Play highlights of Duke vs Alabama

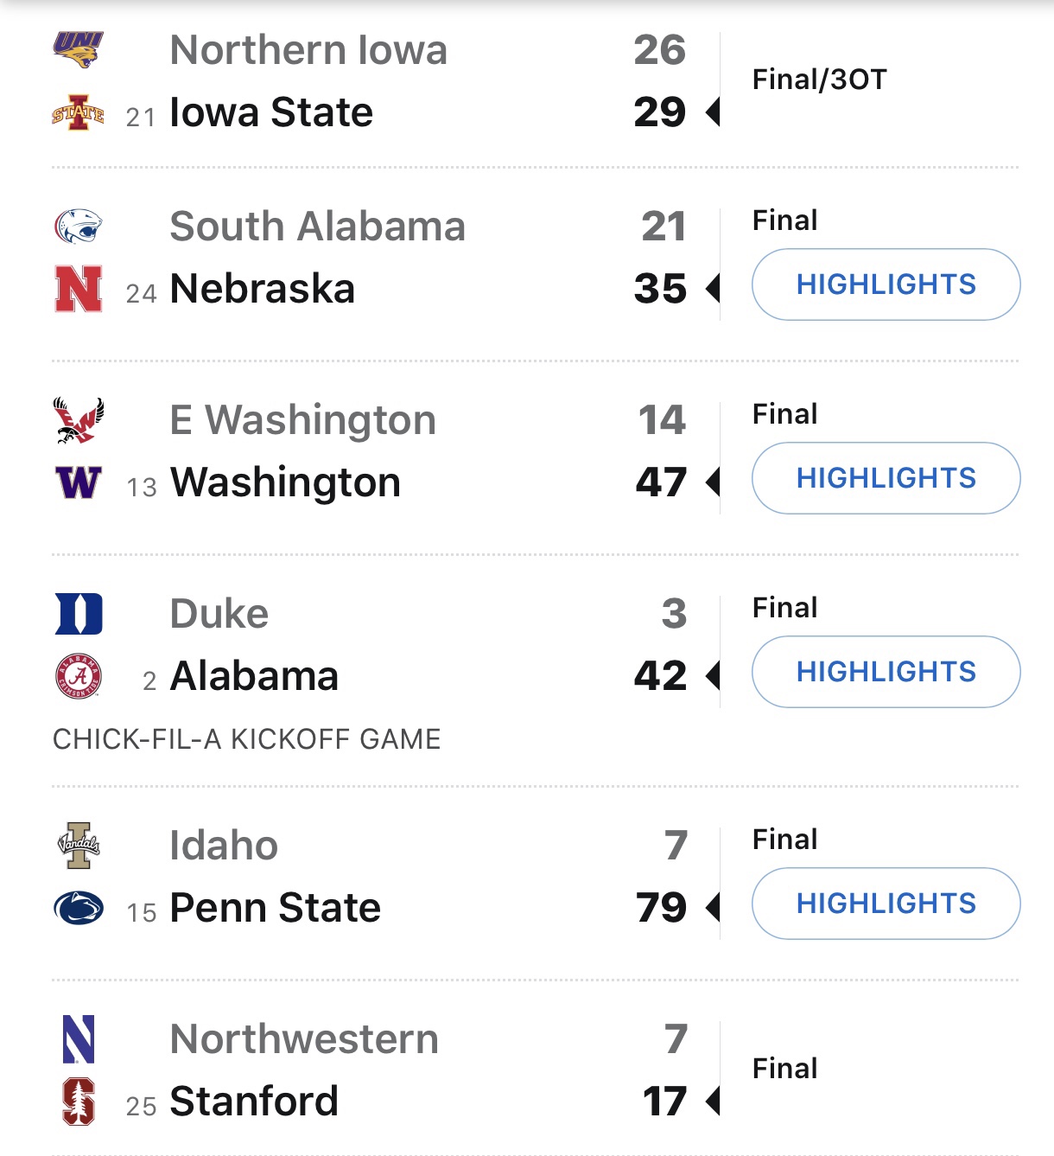[886, 672]
